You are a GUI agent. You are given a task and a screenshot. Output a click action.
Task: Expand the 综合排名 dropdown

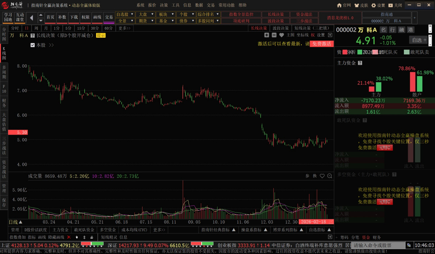[208, 14]
